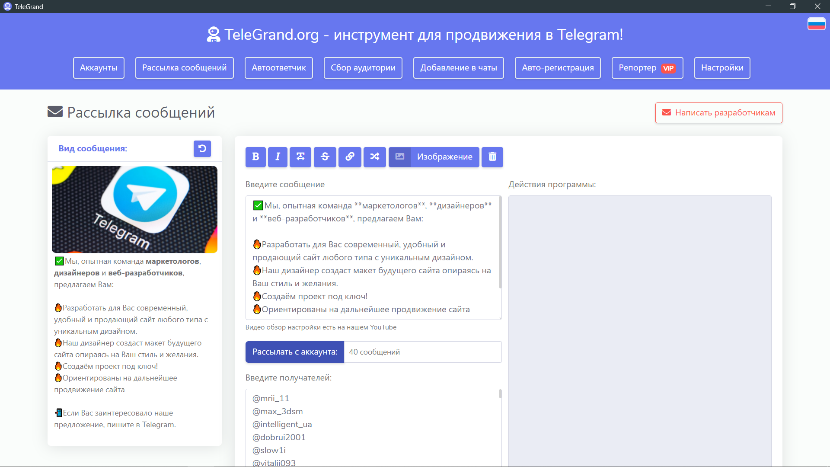Insert a link with chain icon

pyautogui.click(x=350, y=157)
